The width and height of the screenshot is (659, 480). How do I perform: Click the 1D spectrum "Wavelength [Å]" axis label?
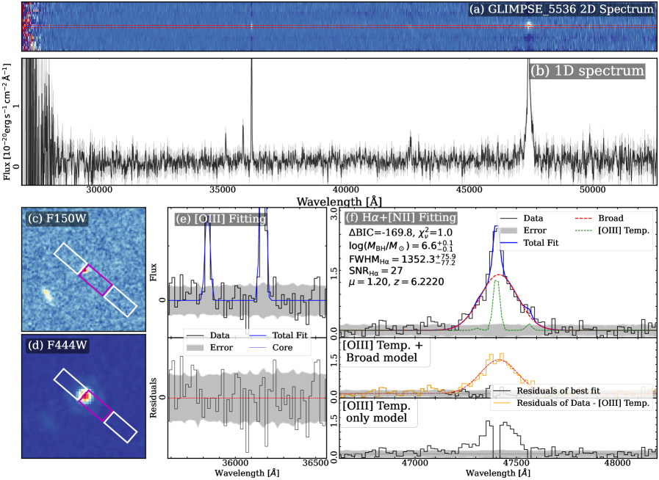(339, 202)
